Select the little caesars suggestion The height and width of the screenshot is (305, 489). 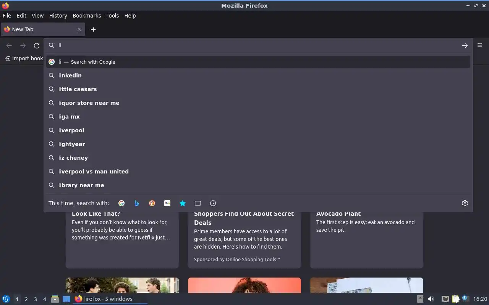coord(258,89)
